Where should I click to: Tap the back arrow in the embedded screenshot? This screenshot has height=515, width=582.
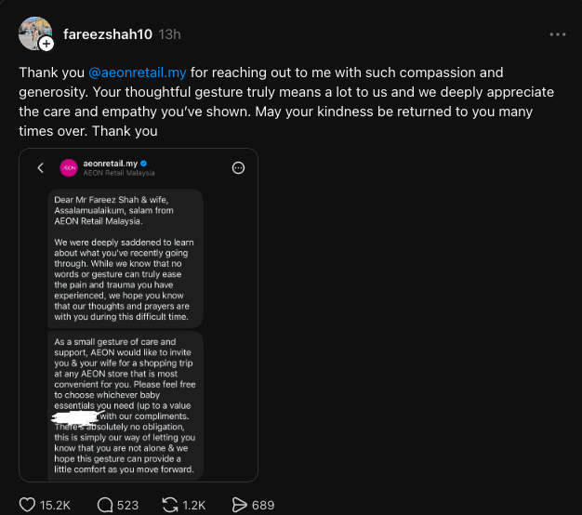[41, 168]
